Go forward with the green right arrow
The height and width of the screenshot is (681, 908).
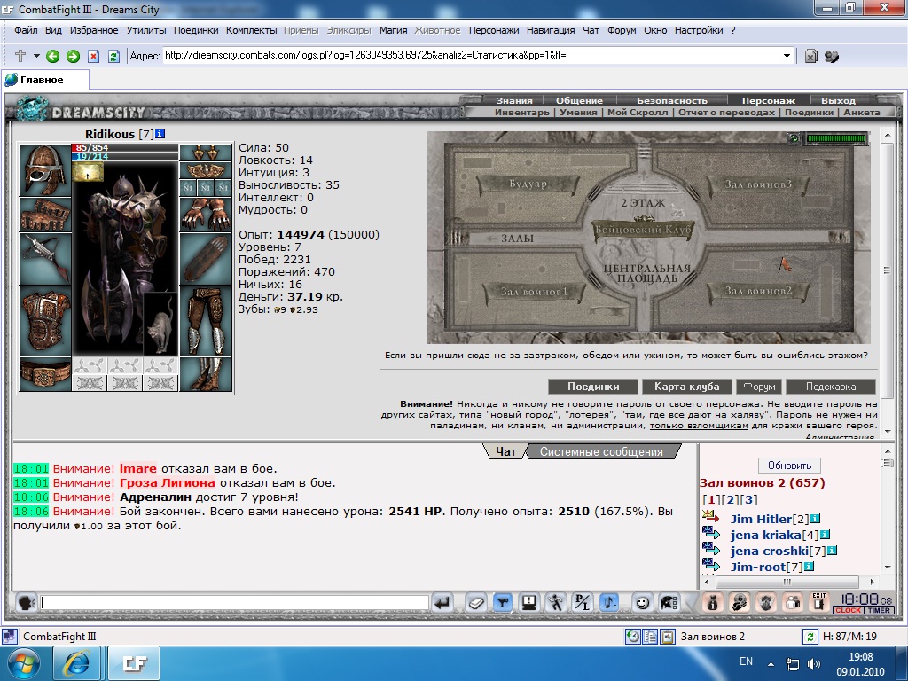pos(73,56)
